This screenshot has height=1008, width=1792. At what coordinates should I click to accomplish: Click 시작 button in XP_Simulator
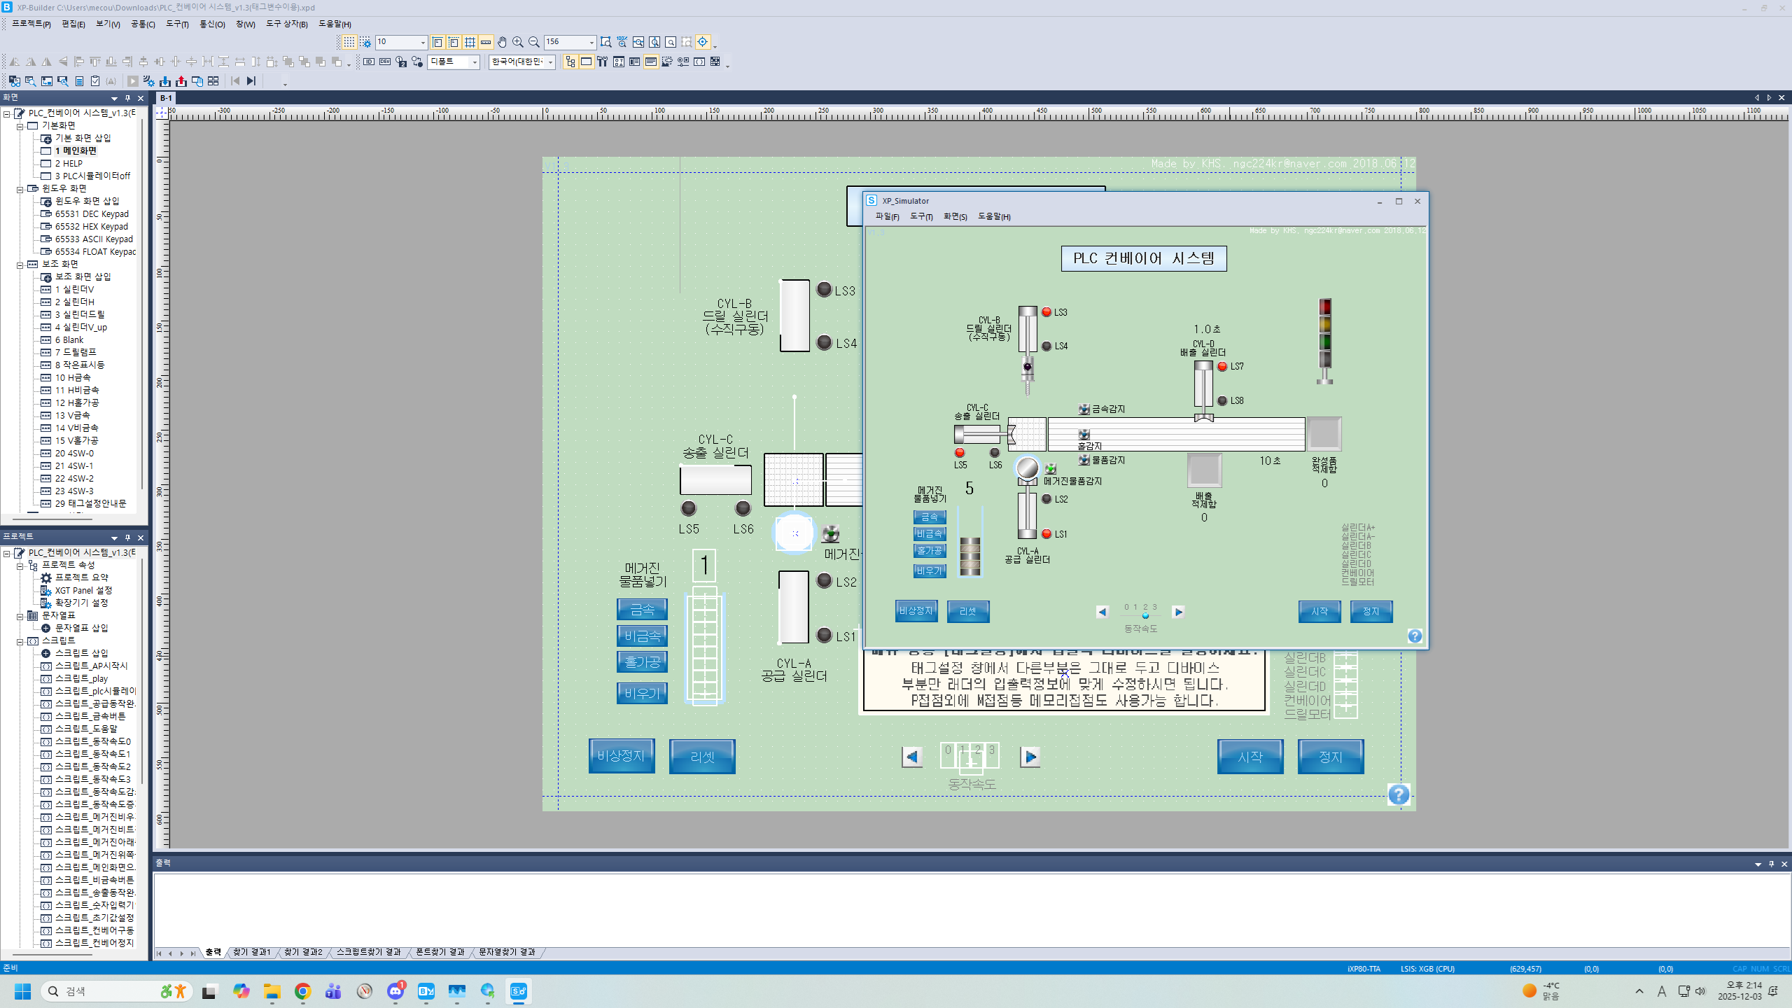[1319, 611]
